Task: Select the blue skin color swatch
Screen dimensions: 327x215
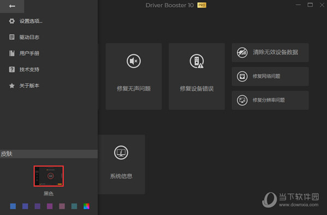Action: (x=13, y=206)
